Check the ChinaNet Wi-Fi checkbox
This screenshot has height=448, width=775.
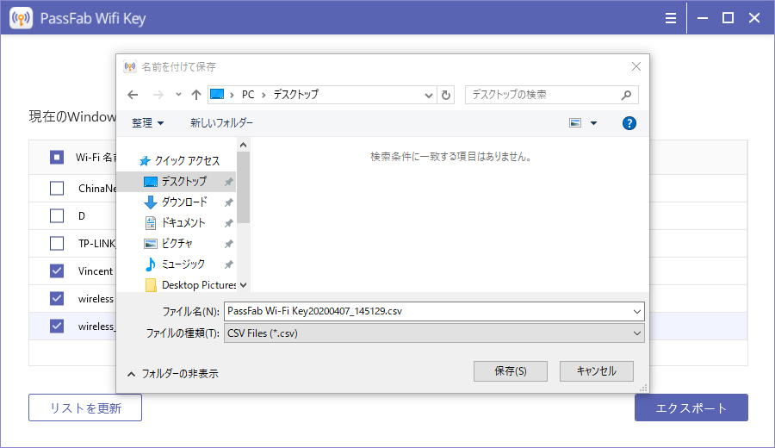[x=57, y=189]
